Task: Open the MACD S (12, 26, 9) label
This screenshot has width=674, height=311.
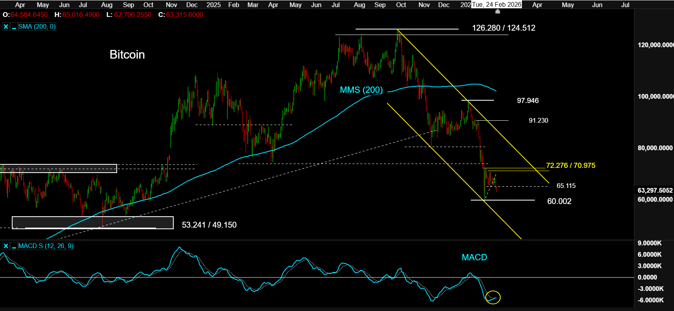Action: pos(46,246)
